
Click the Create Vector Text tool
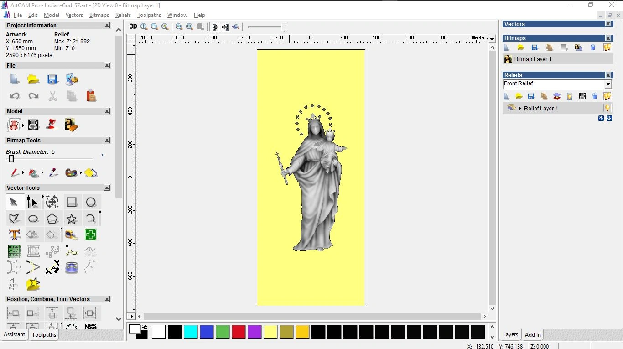point(15,235)
